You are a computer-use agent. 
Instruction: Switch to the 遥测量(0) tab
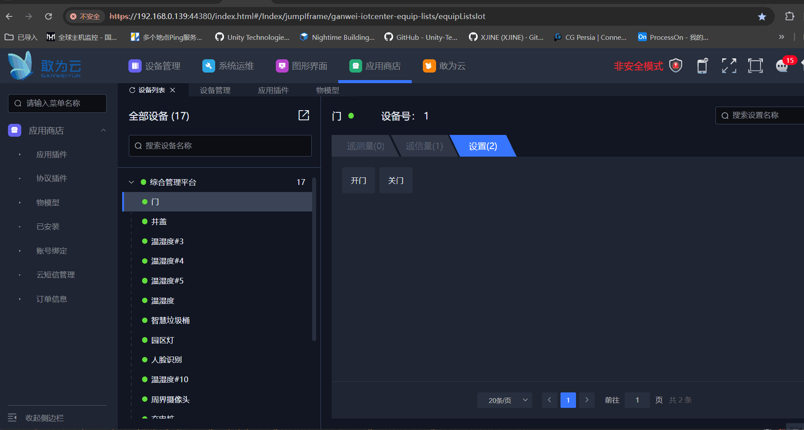pyautogui.click(x=365, y=146)
